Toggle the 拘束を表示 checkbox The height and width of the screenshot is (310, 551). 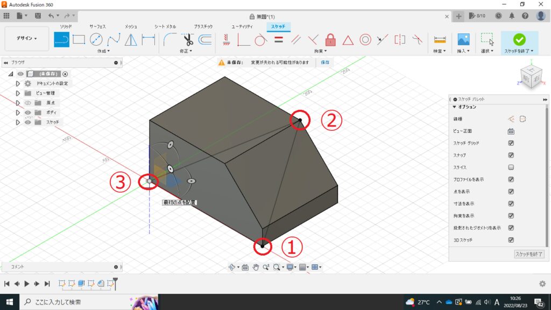tap(511, 216)
